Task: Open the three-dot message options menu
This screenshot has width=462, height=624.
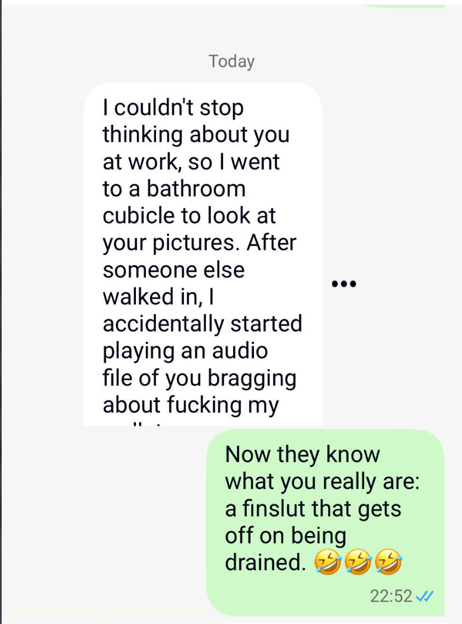Action: 343,284
